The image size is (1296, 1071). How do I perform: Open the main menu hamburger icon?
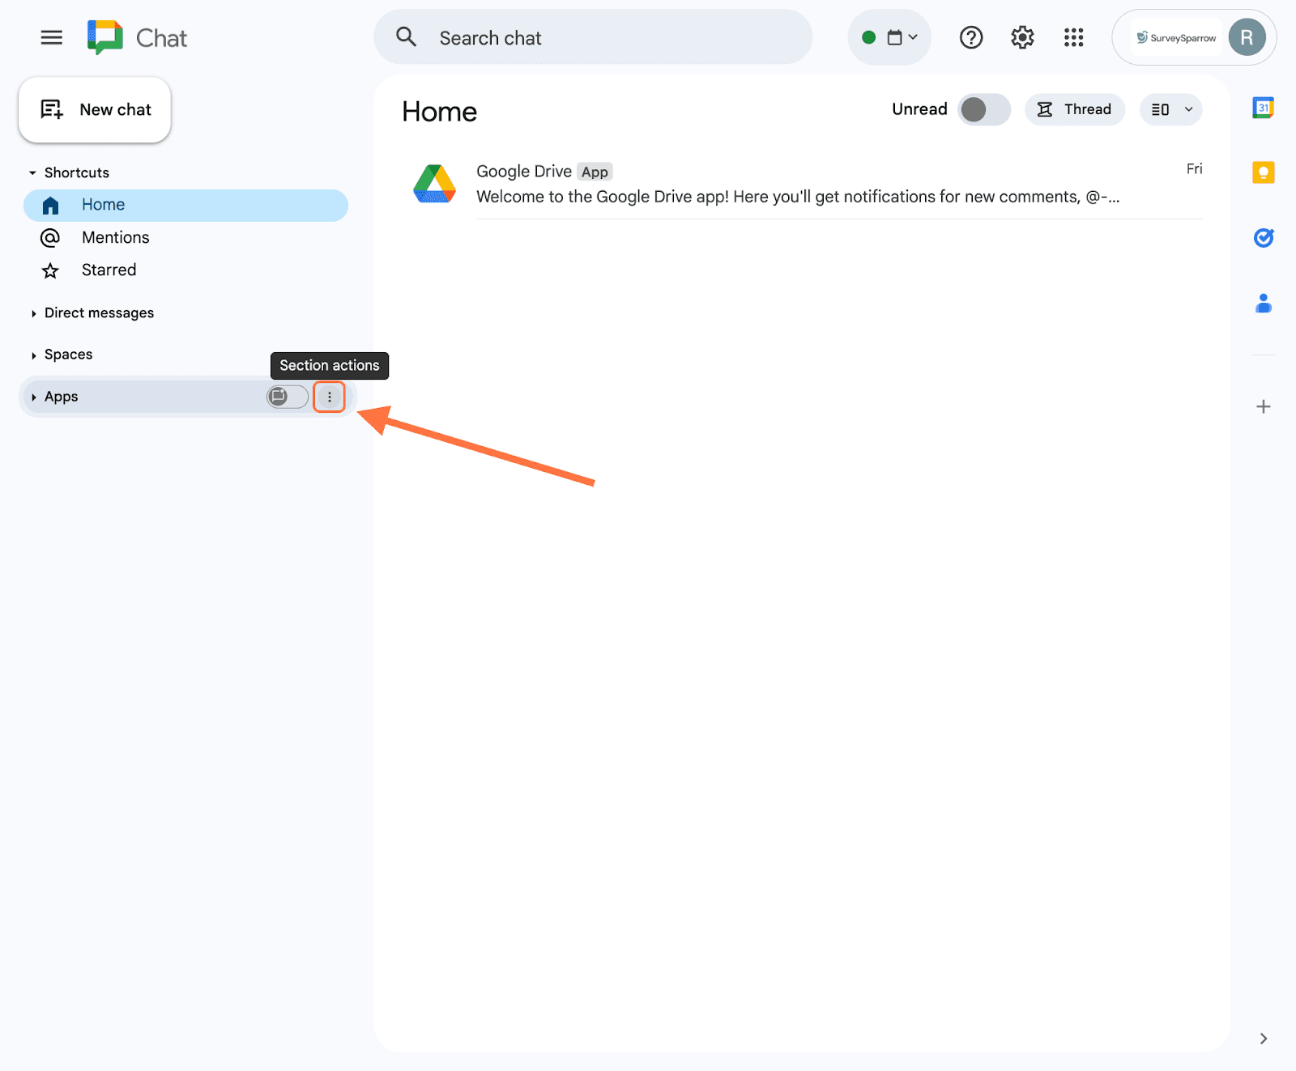[51, 38]
